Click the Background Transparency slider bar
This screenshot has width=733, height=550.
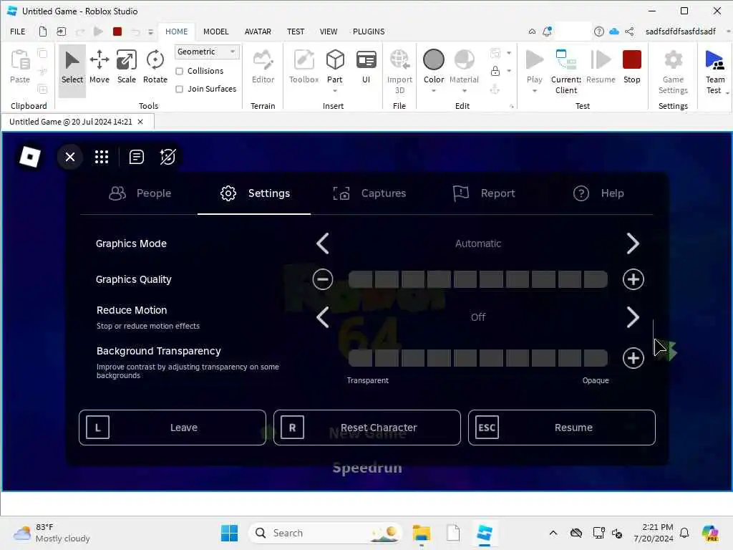(477, 358)
